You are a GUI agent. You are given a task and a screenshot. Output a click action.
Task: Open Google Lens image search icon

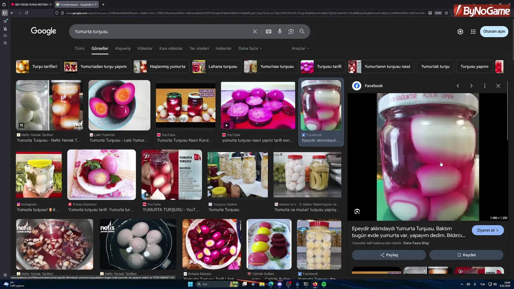click(291, 31)
